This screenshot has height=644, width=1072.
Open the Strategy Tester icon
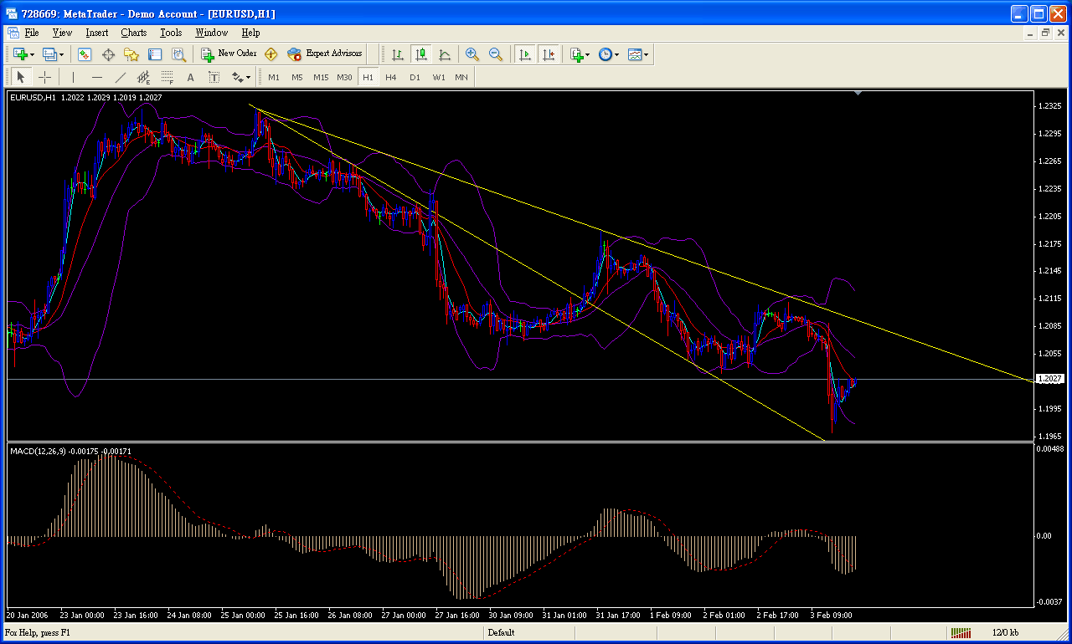point(178,54)
